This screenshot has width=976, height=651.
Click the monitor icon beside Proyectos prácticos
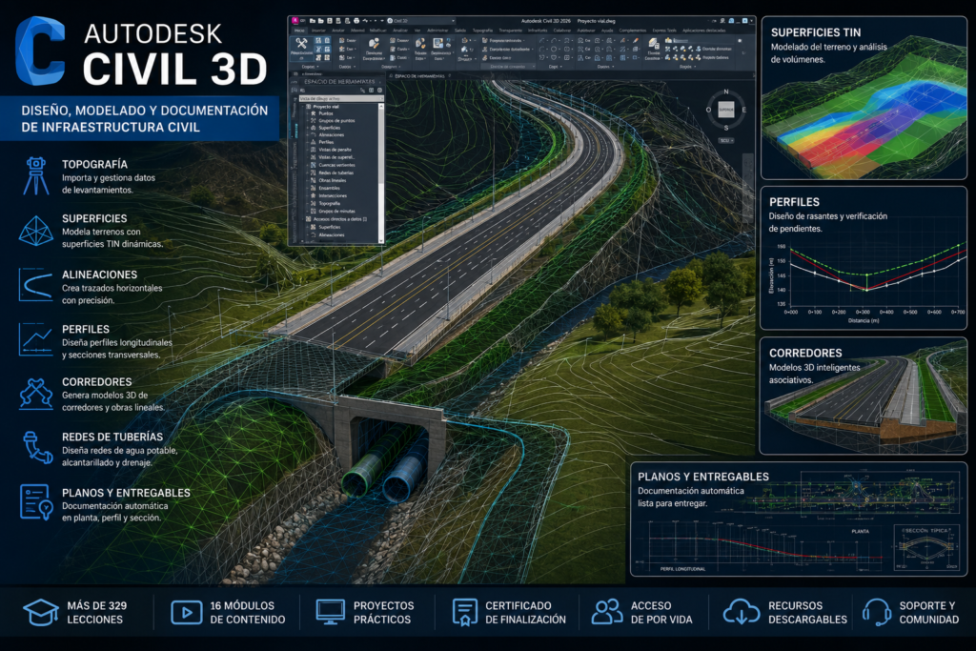click(330, 613)
